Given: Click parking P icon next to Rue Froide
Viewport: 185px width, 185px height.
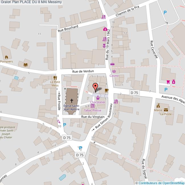Looking at the screenshot, I should (x=65, y=125).
